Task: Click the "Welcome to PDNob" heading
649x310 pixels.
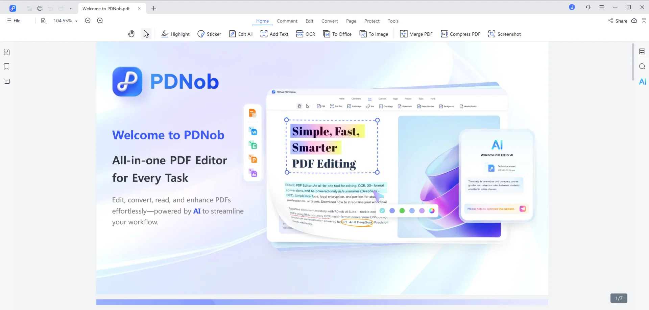Action: pos(168,135)
